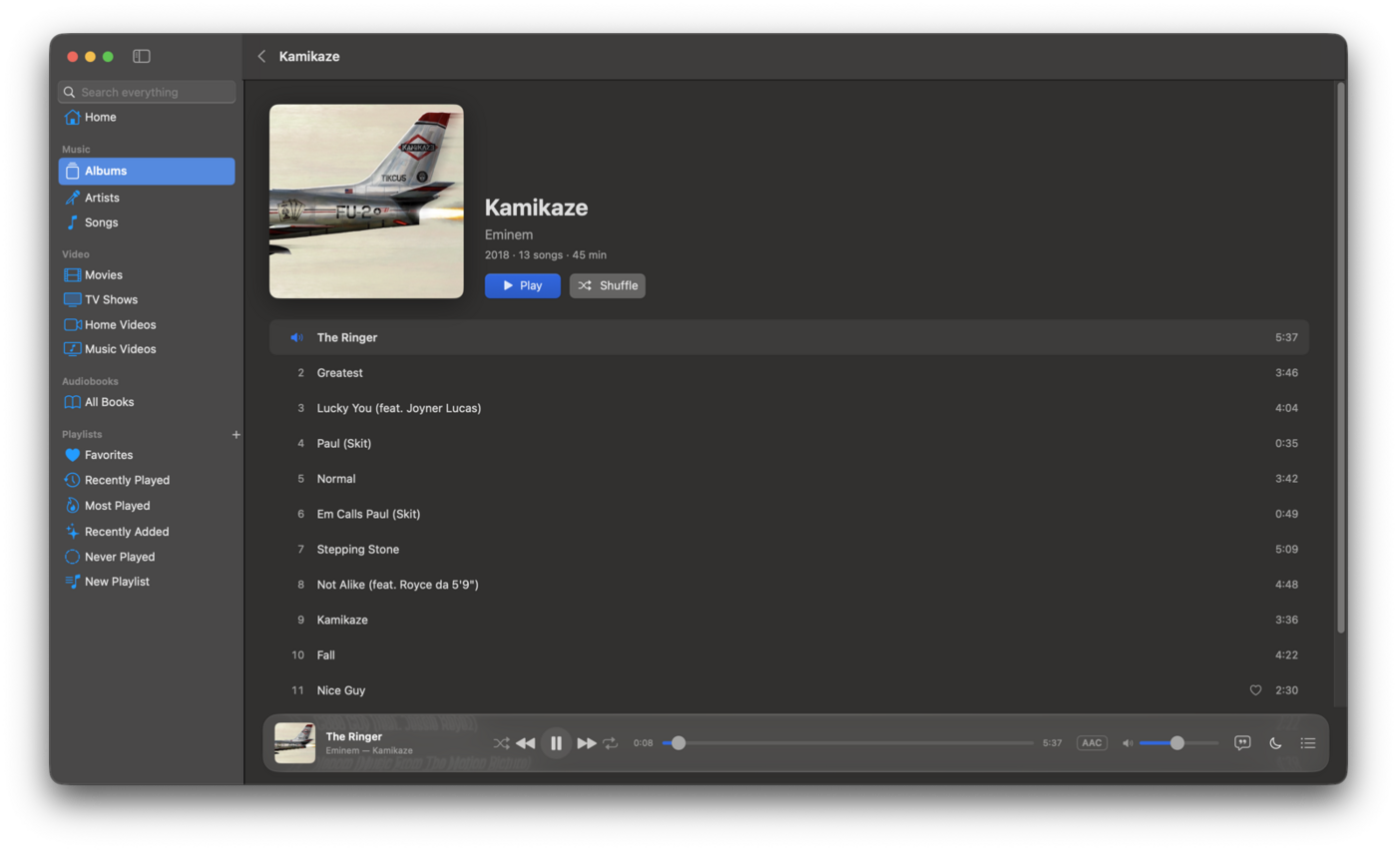The height and width of the screenshot is (850, 1397).
Task: Select the track Greatest
Action: (x=789, y=373)
